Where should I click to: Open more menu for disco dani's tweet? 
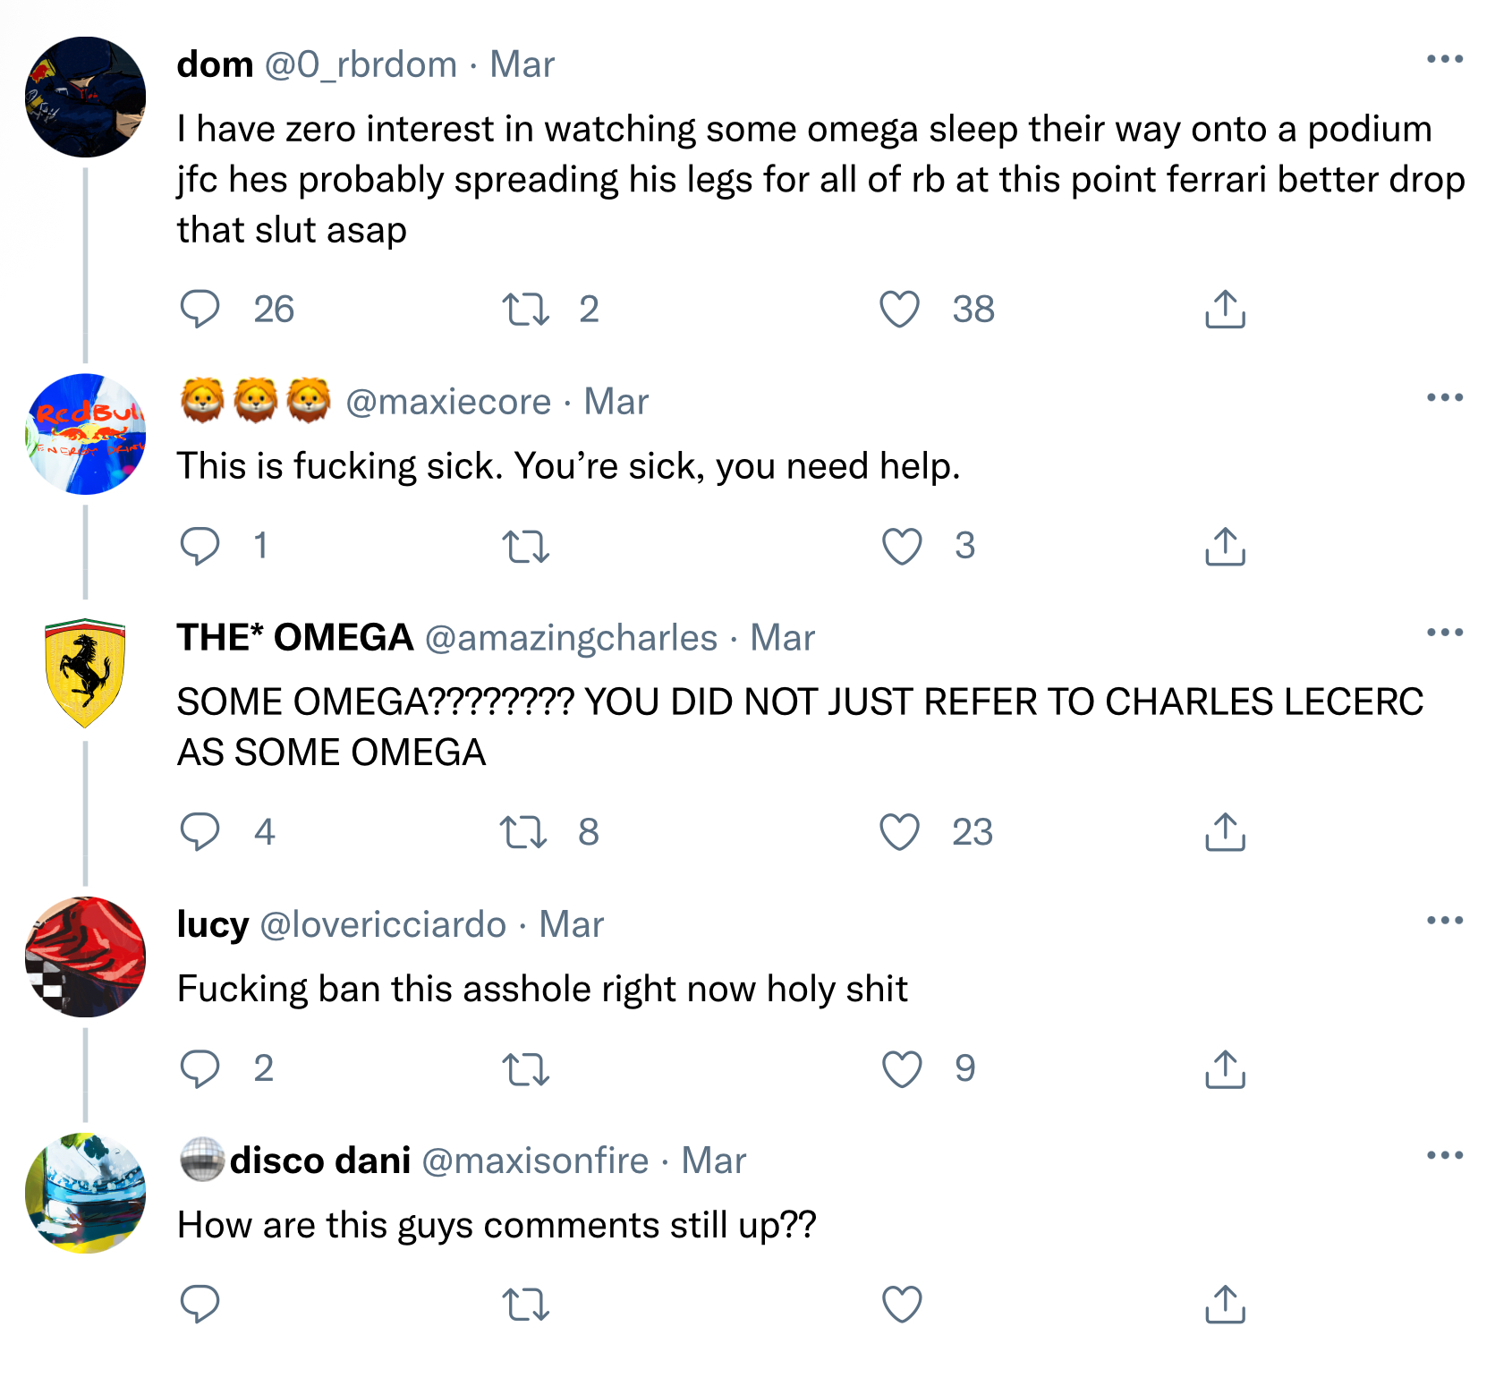(1444, 1155)
